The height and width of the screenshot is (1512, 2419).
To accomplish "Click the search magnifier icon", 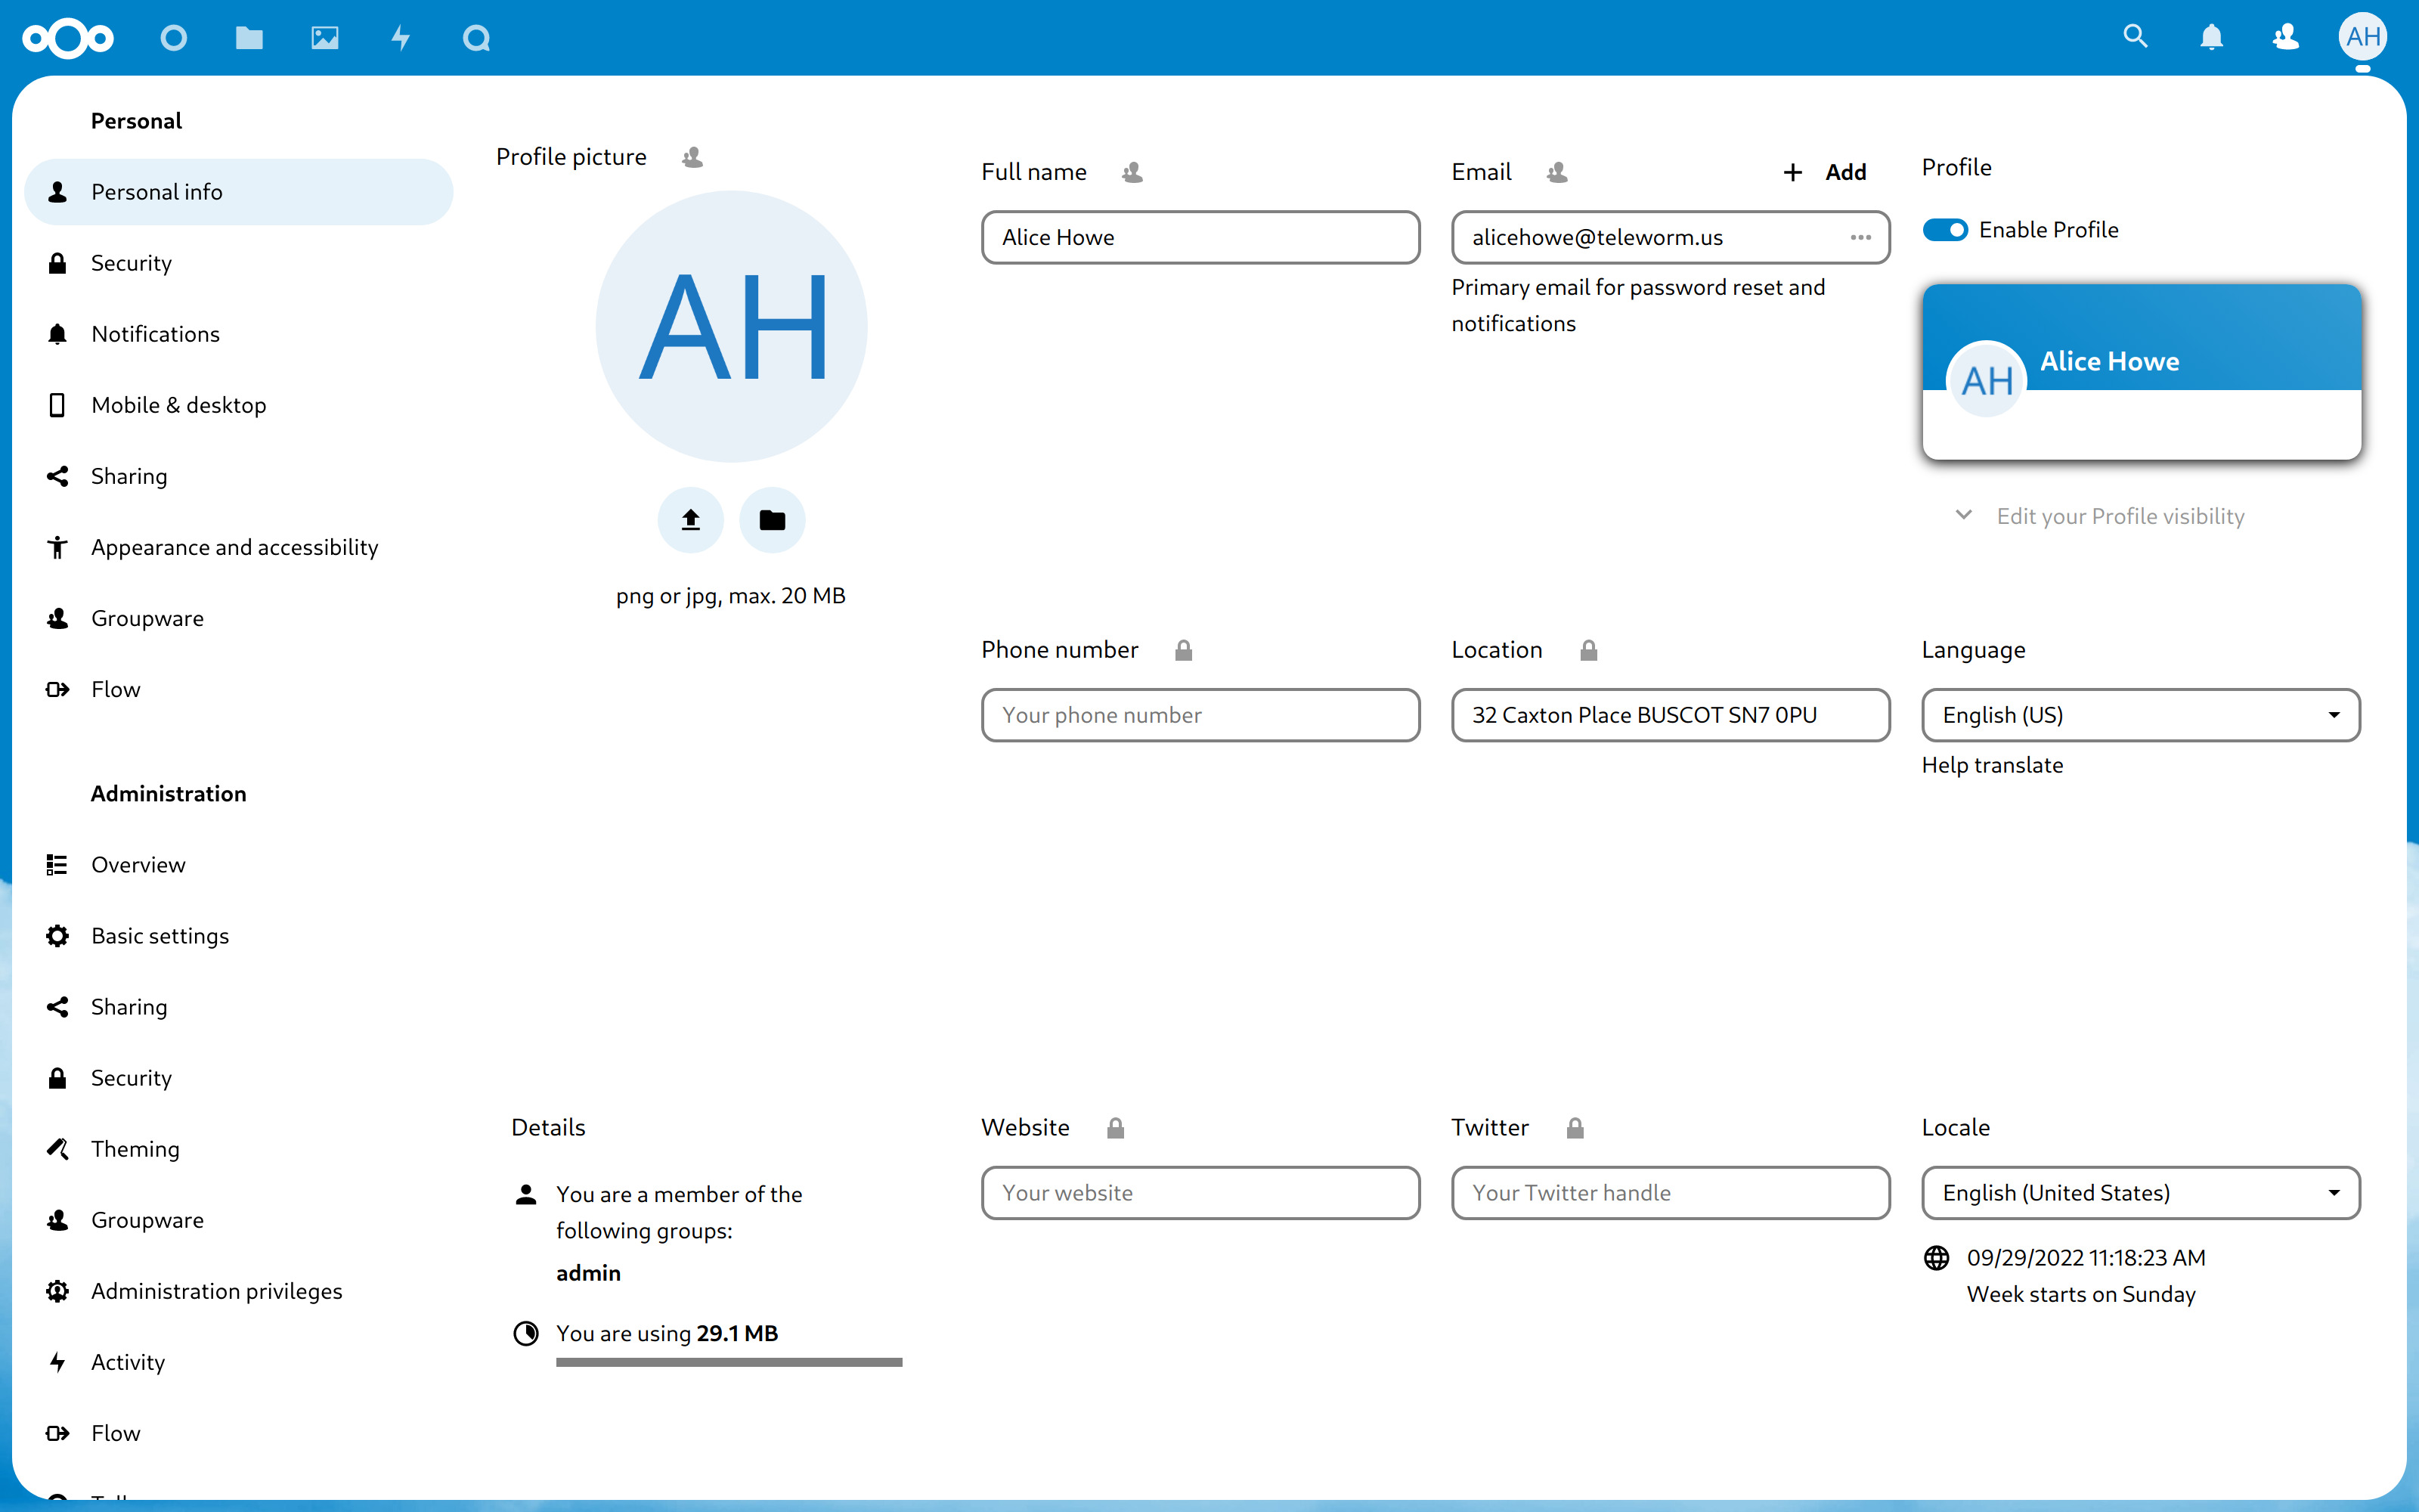I will click(2135, 37).
